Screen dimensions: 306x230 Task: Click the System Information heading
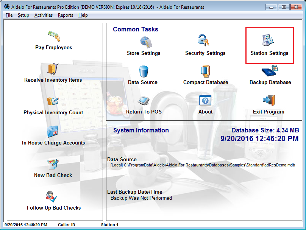tap(141, 130)
